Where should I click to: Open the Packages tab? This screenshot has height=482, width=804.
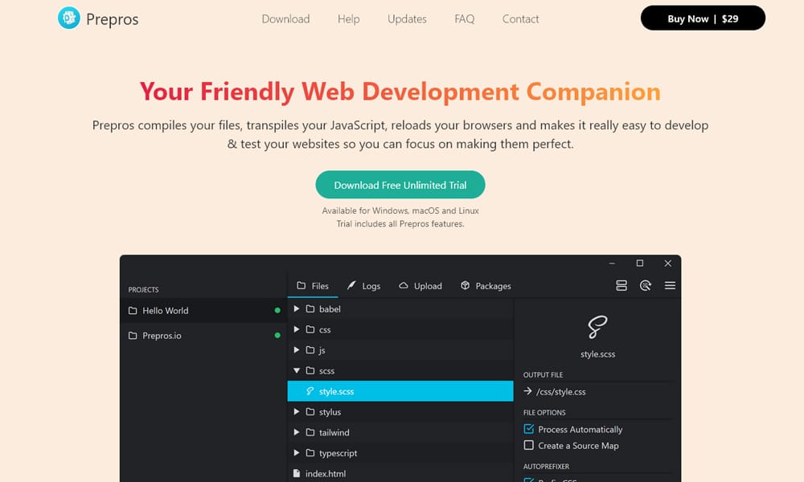[x=486, y=286]
